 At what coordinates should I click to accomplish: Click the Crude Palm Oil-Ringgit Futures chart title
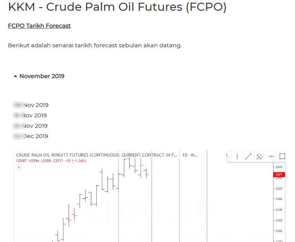96,155
